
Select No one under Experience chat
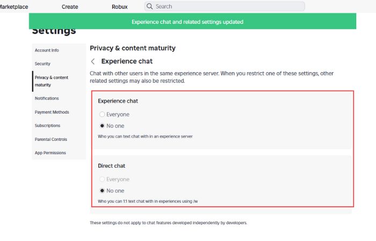(x=102, y=126)
